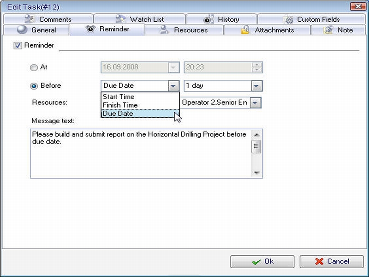Open the 1 day interval dropdown arrow

pyautogui.click(x=256, y=86)
